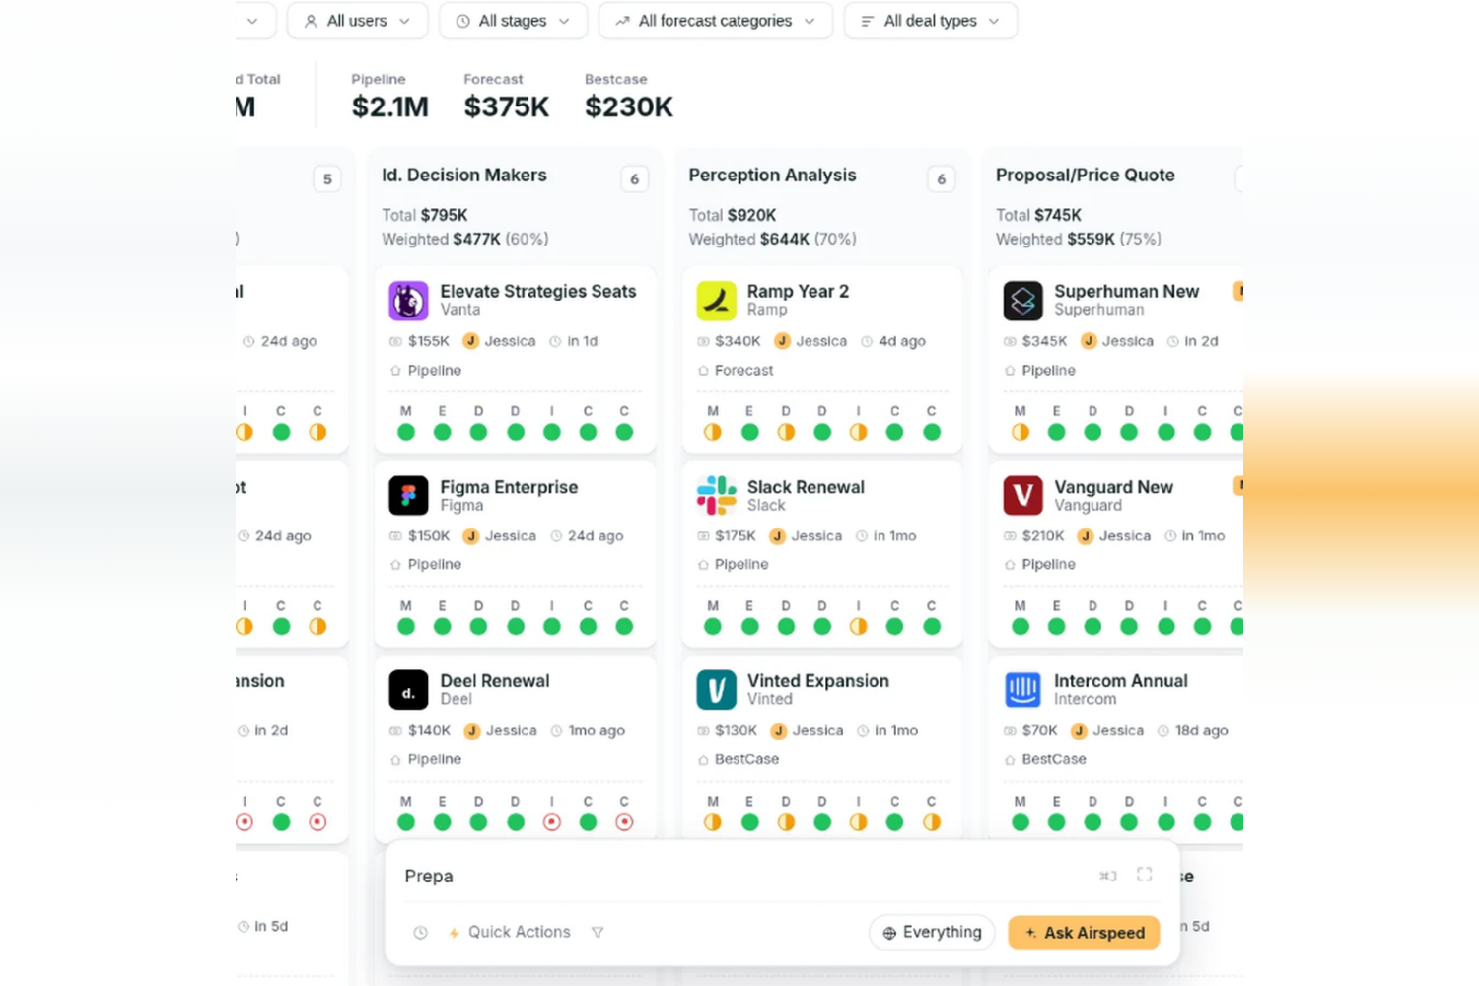Click the Vanta logo on Elevate Strategies Seats
The image size is (1479, 986).
(x=408, y=301)
